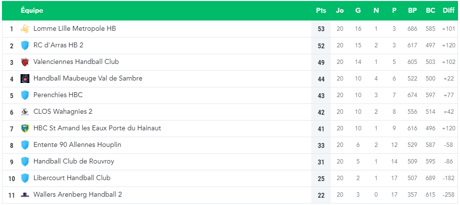Click the Libercourt Handball Club shield icon
460x205 pixels.
(25, 178)
